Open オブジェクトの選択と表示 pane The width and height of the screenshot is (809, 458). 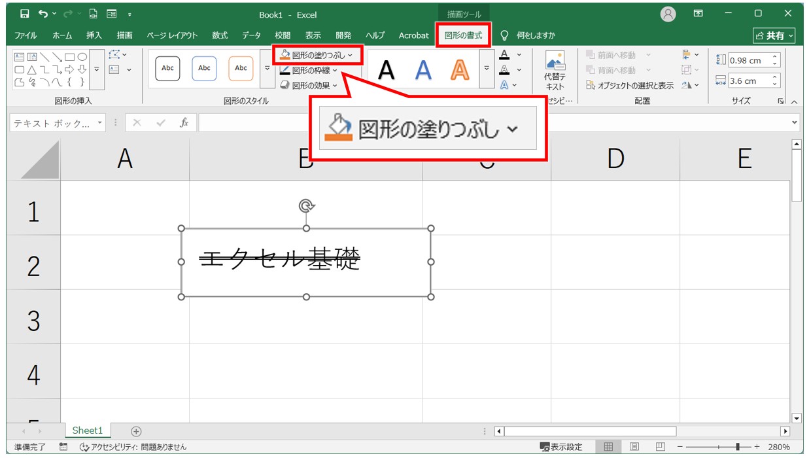(630, 85)
